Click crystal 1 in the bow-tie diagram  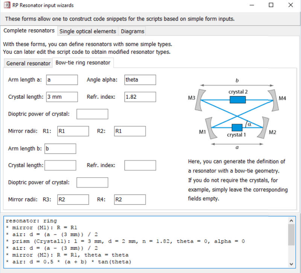tap(237, 127)
